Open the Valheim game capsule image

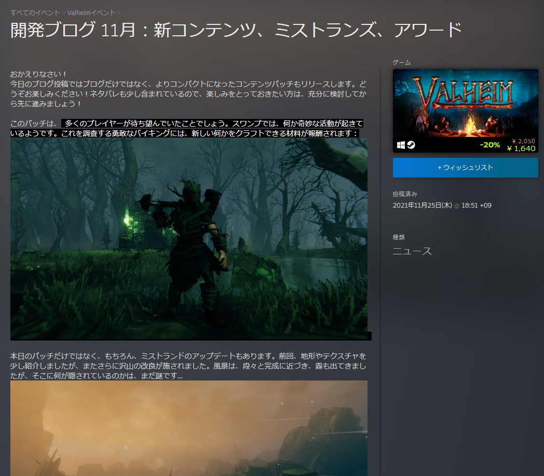click(x=465, y=103)
